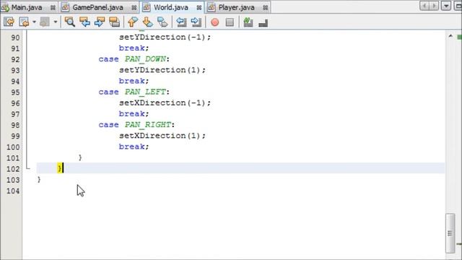This screenshot has height=260, width=462.
Task: Click line number 98 in the gutter
Action: tap(15, 125)
